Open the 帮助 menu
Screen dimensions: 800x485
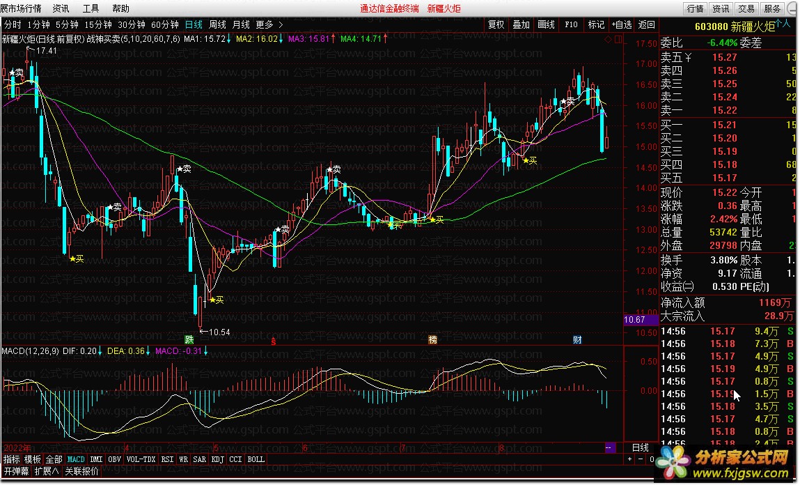pyautogui.click(x=121, y=8)
